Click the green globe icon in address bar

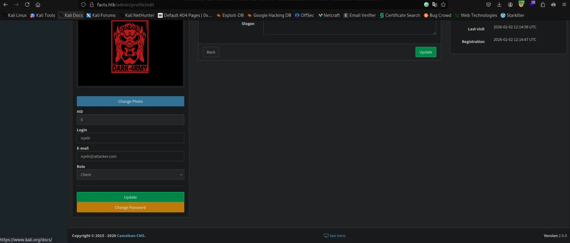click(x=426, y=5)
